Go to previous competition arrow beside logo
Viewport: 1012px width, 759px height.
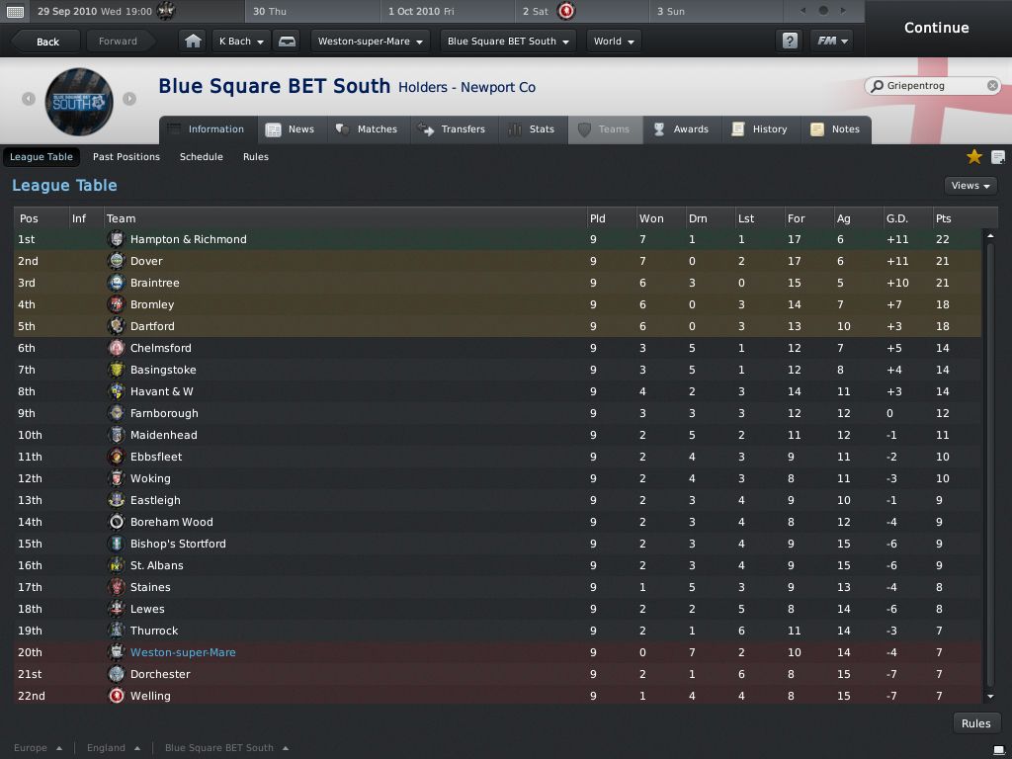tap(29, 99)
